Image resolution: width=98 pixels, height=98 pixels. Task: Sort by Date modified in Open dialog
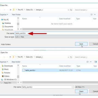click(x=65, y=66)
